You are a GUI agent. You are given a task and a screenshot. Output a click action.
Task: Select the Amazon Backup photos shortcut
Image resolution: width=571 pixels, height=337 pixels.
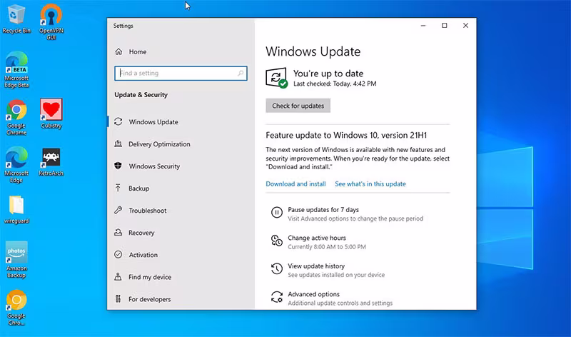(x=16, y=260)
